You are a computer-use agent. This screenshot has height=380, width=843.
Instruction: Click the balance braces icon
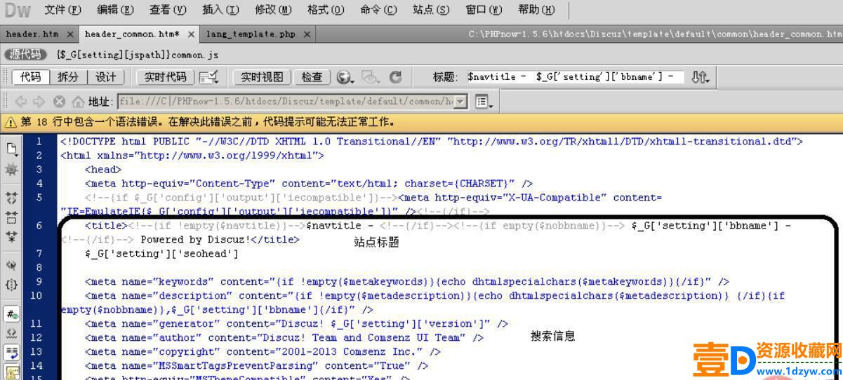[x=12, y=285]
